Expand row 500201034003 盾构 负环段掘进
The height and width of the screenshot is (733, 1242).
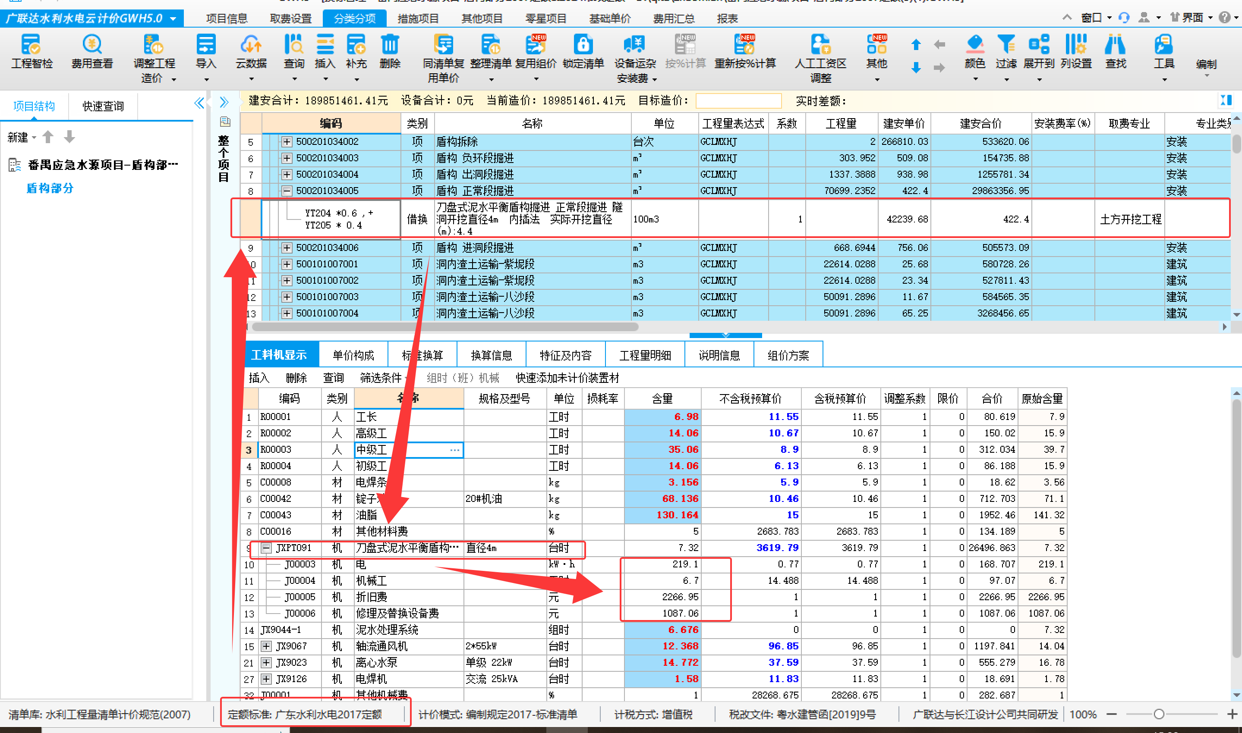tap(287, 158)
